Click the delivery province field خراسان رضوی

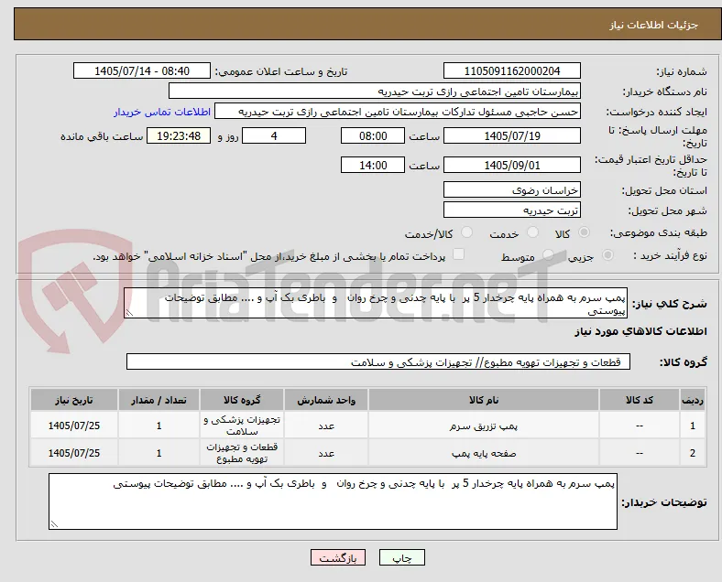512,189
